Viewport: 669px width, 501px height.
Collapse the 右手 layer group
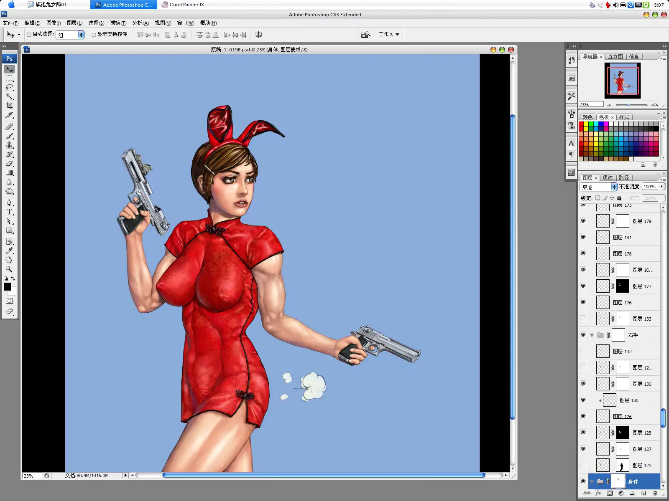point(592,335)
